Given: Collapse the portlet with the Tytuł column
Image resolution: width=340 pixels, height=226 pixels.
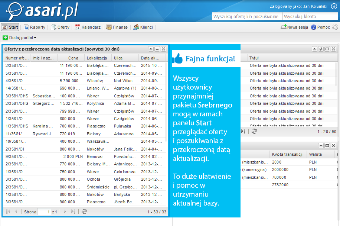Looking at the screenshot, I should coord(315,49).
